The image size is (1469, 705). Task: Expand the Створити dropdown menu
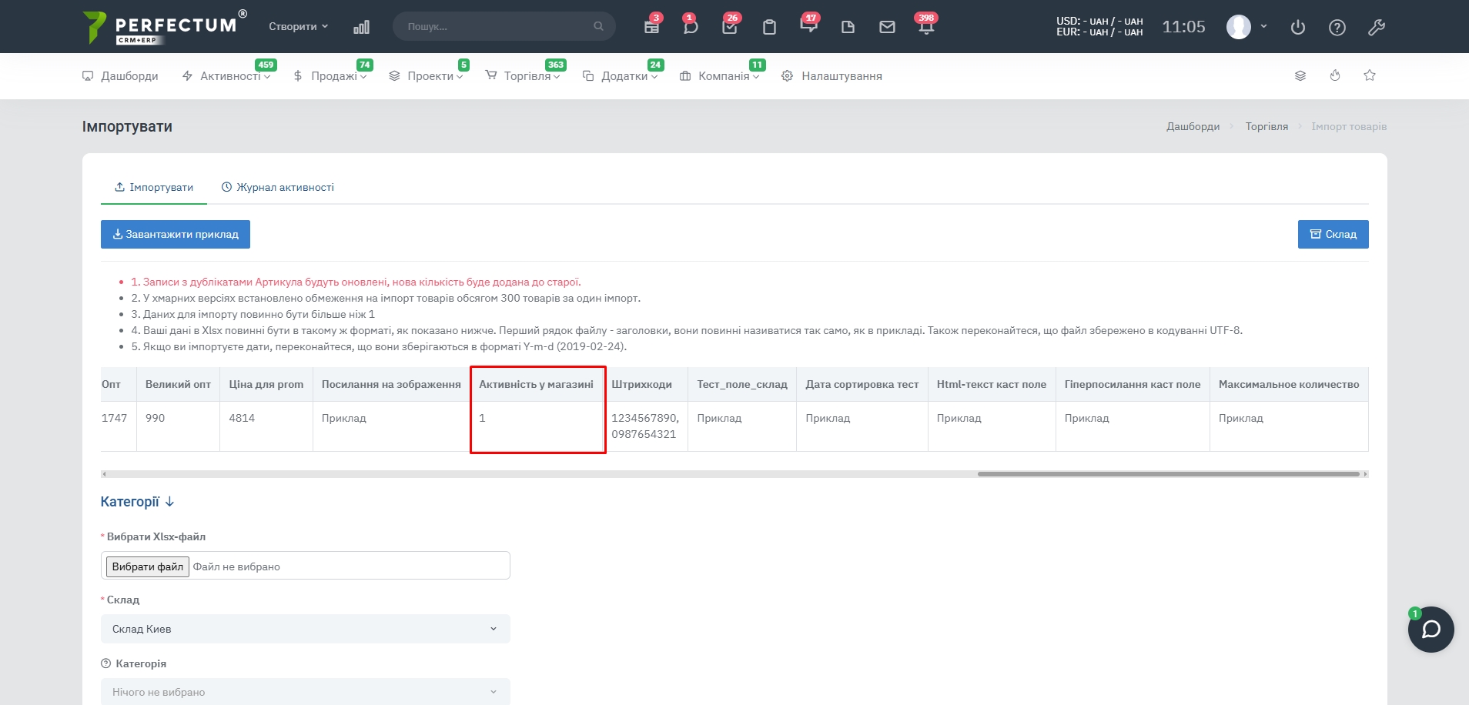(x=298, y=26)
